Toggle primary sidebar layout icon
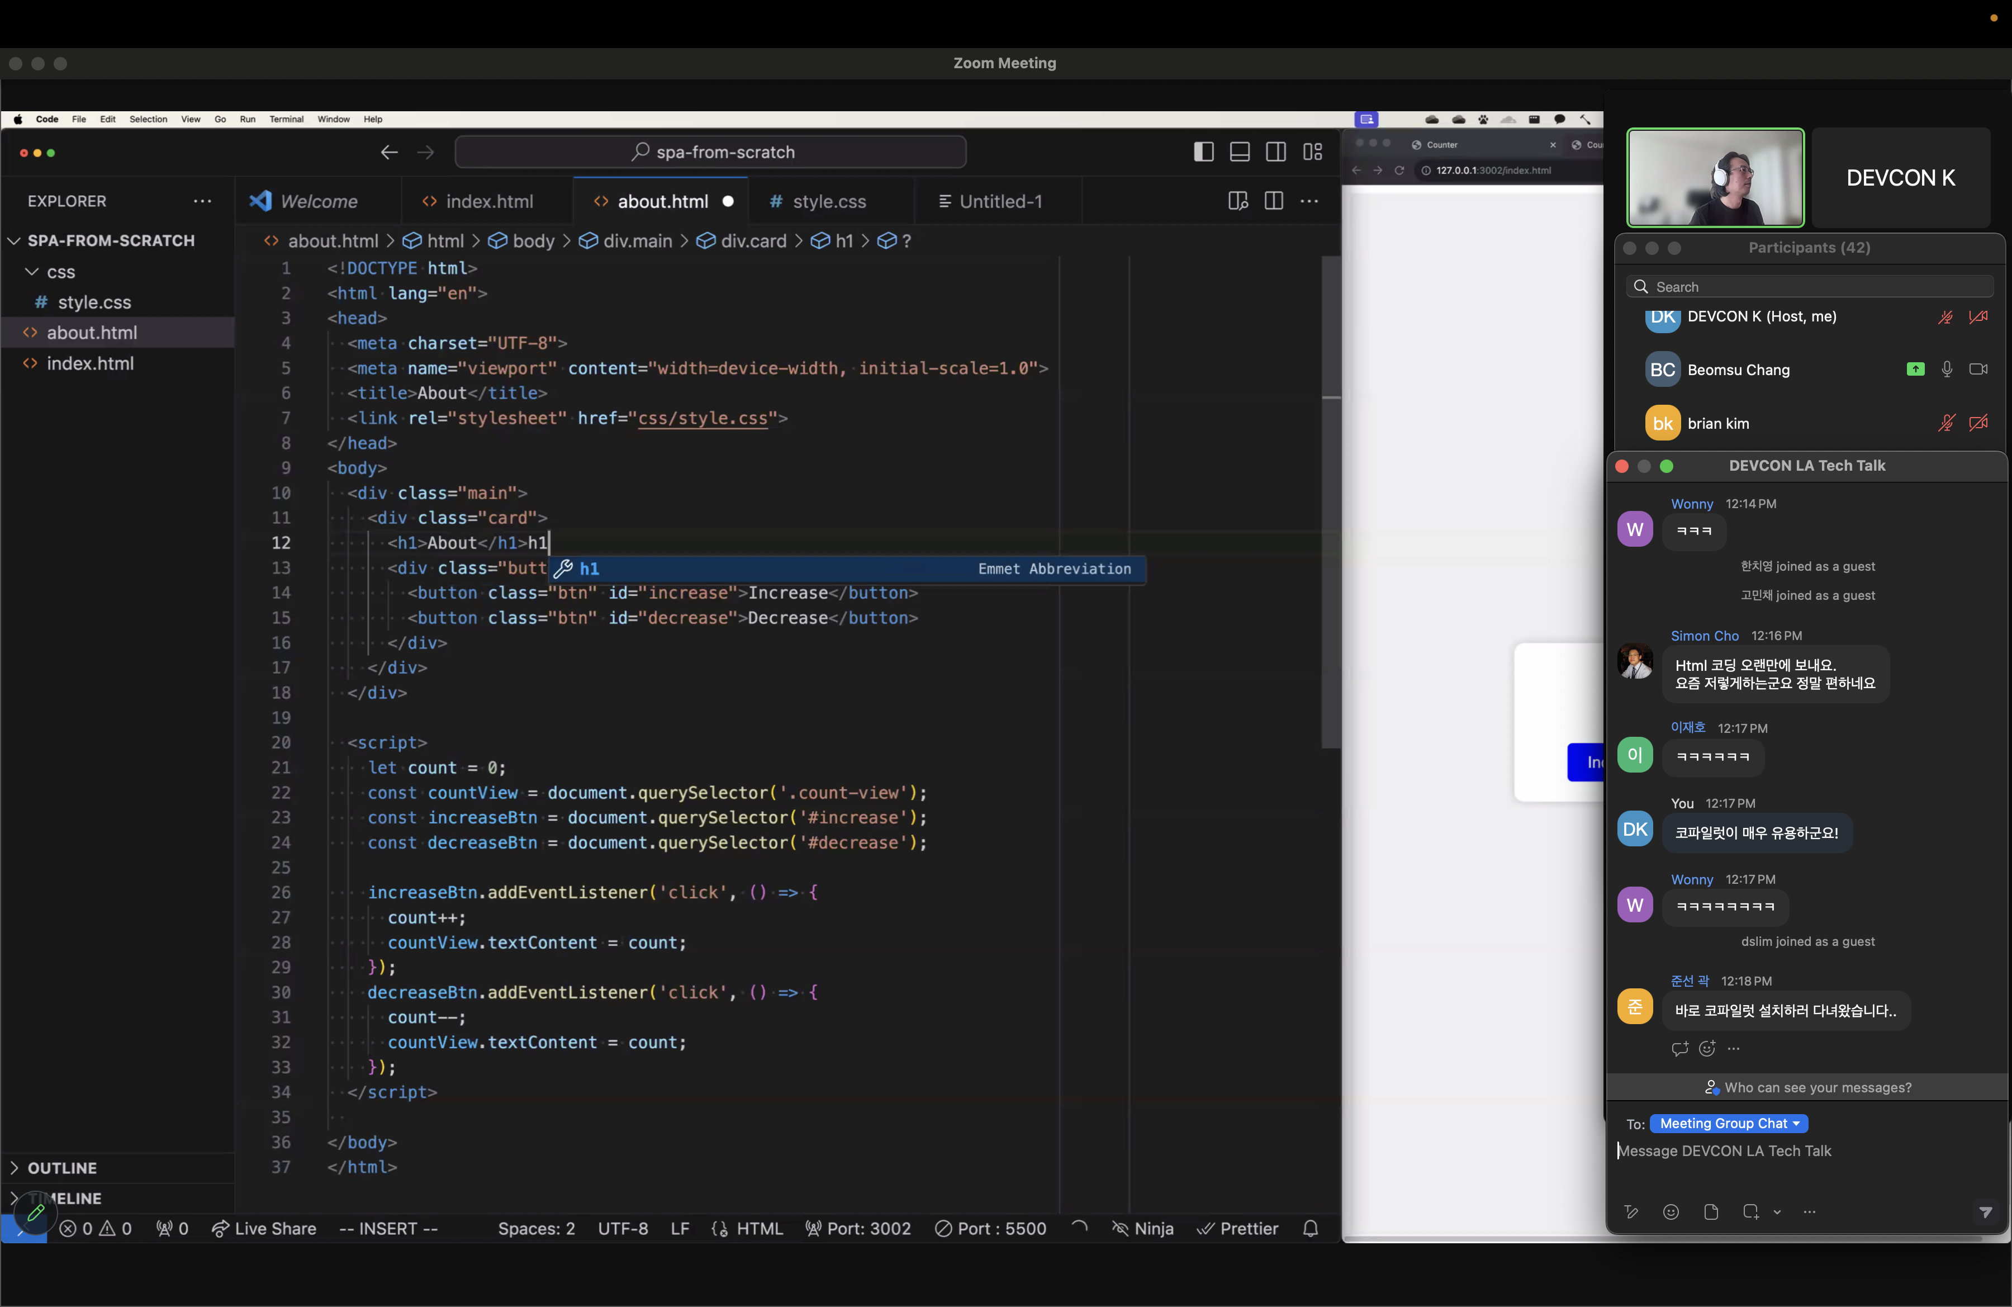This screenshot has height=1307, width=2012. pyautogui.click(x=1203, y=152)
